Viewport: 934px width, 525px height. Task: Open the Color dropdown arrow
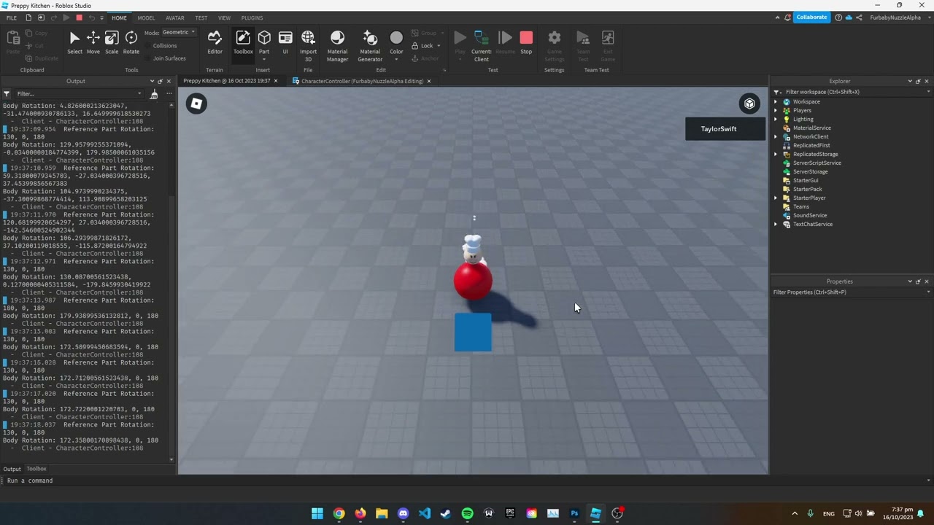(x=396, y=59)
